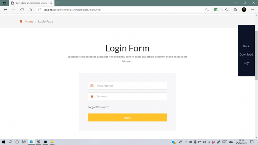Viewport: 258px width, 145px height.
Task: Close the Best Store browser tab
Action: [x=51, y=3]
